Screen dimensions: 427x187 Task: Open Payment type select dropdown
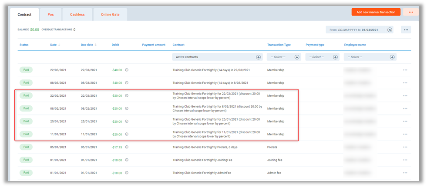335,57
